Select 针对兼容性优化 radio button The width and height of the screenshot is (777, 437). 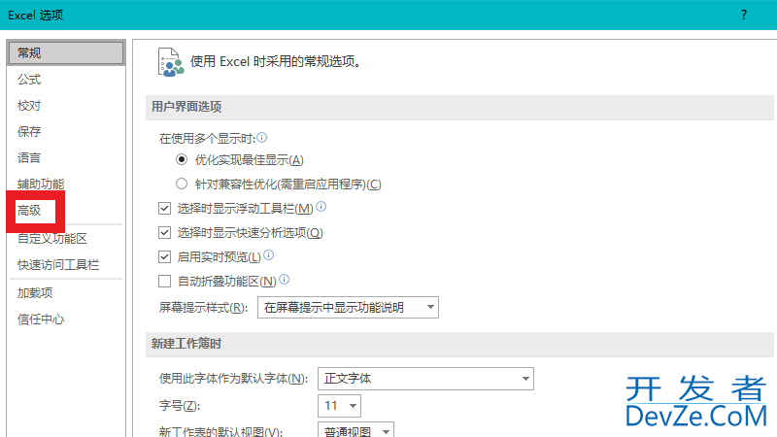coord(182,184)
